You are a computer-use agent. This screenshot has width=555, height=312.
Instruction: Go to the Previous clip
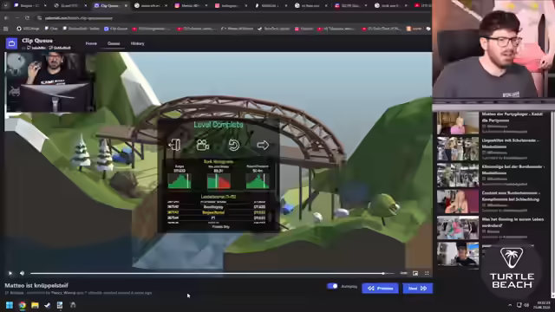click(x=380, y=289)
